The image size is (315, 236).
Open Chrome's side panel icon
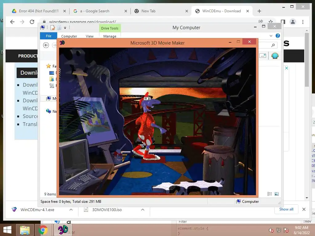[283, 22]
